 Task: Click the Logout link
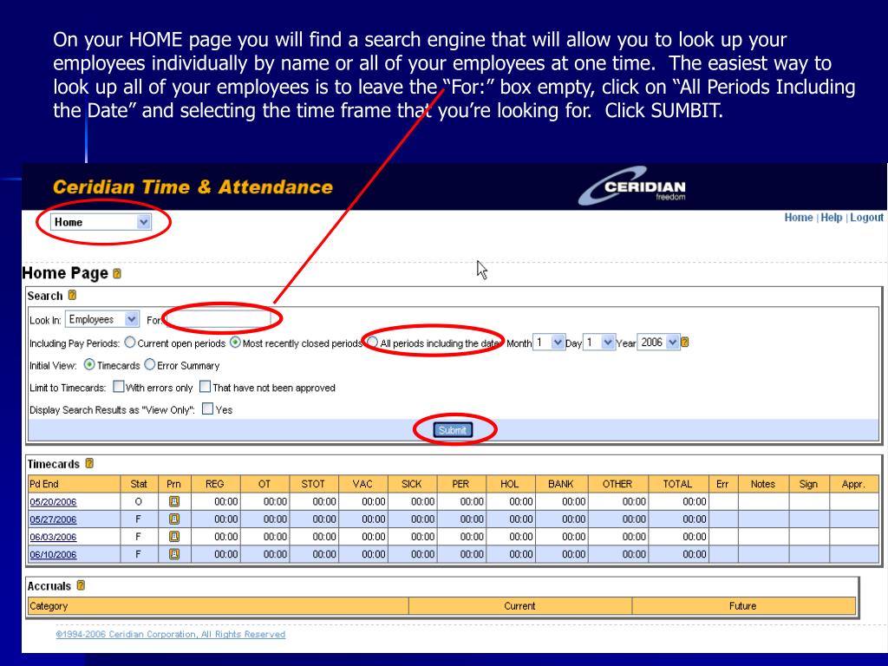tap(866, 218)
